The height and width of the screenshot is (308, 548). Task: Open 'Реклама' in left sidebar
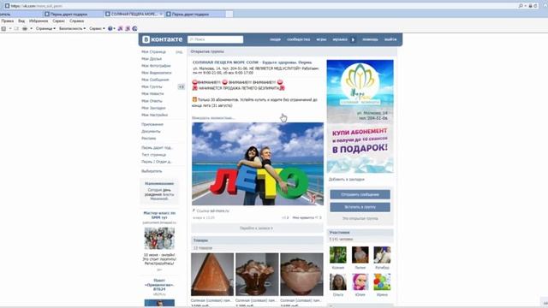tap(148, 139)
